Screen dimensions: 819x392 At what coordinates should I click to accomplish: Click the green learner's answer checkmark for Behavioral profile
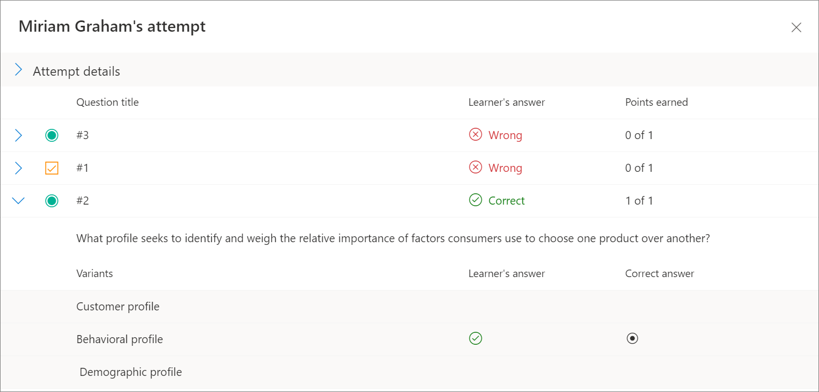click(476, 338)
